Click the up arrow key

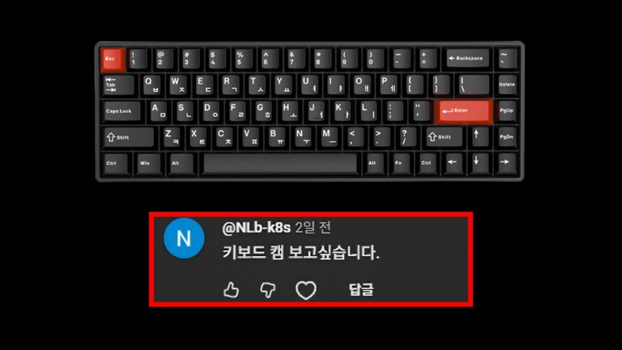(x=476, y=137)
